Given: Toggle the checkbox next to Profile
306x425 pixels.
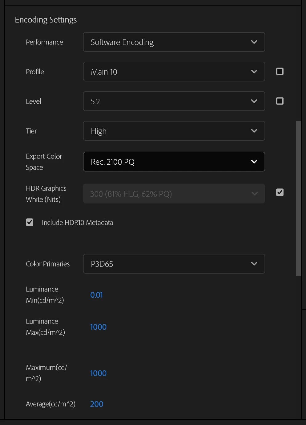Looking at the screenshot, I should pyautogui.click(x=280, y=72).
